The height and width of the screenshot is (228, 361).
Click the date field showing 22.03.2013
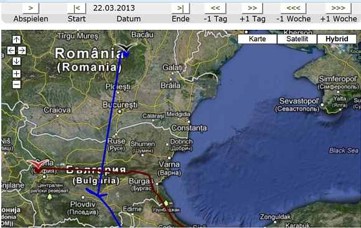pyautogui.click(x=114, y=8)
